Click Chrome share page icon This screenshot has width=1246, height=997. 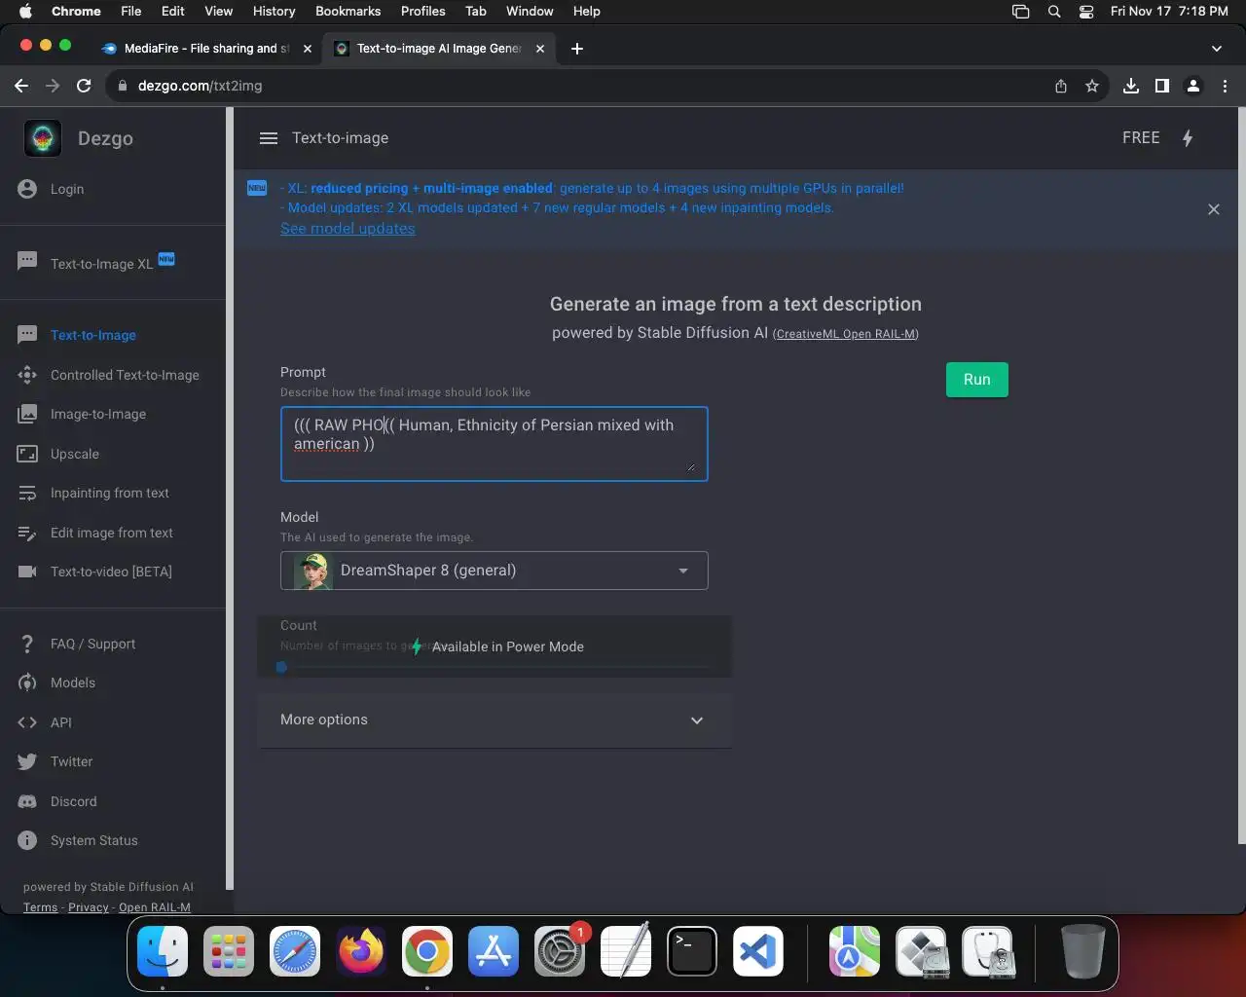click(1061, 86)
